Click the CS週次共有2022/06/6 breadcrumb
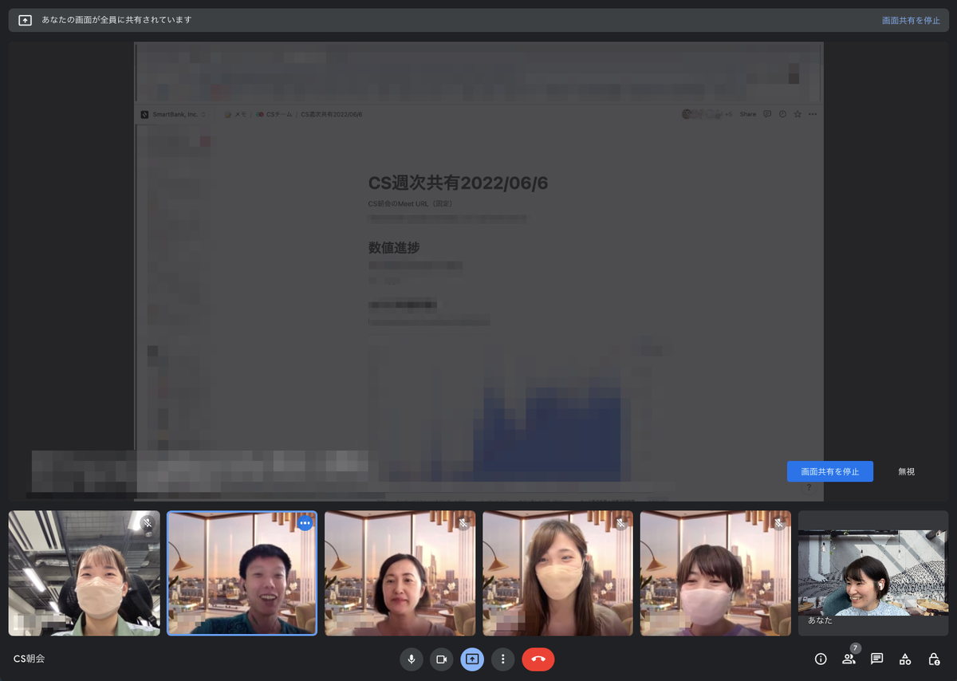The image size is (957, 681). [x=332, y=115]
